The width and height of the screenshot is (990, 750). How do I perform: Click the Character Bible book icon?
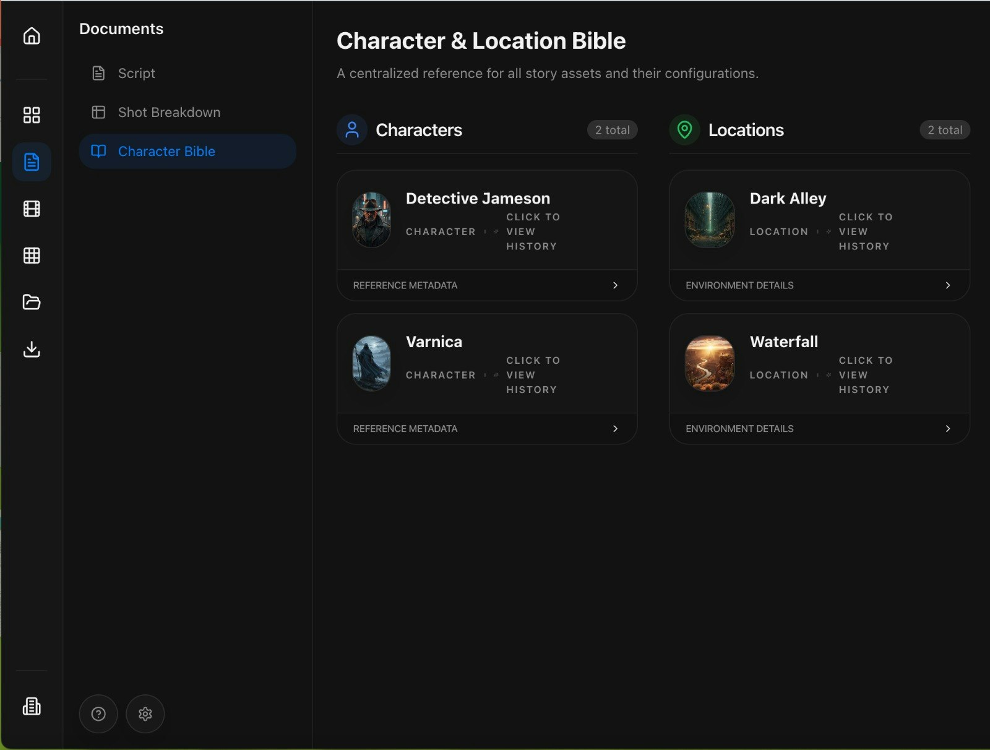(x=98, y=151)
